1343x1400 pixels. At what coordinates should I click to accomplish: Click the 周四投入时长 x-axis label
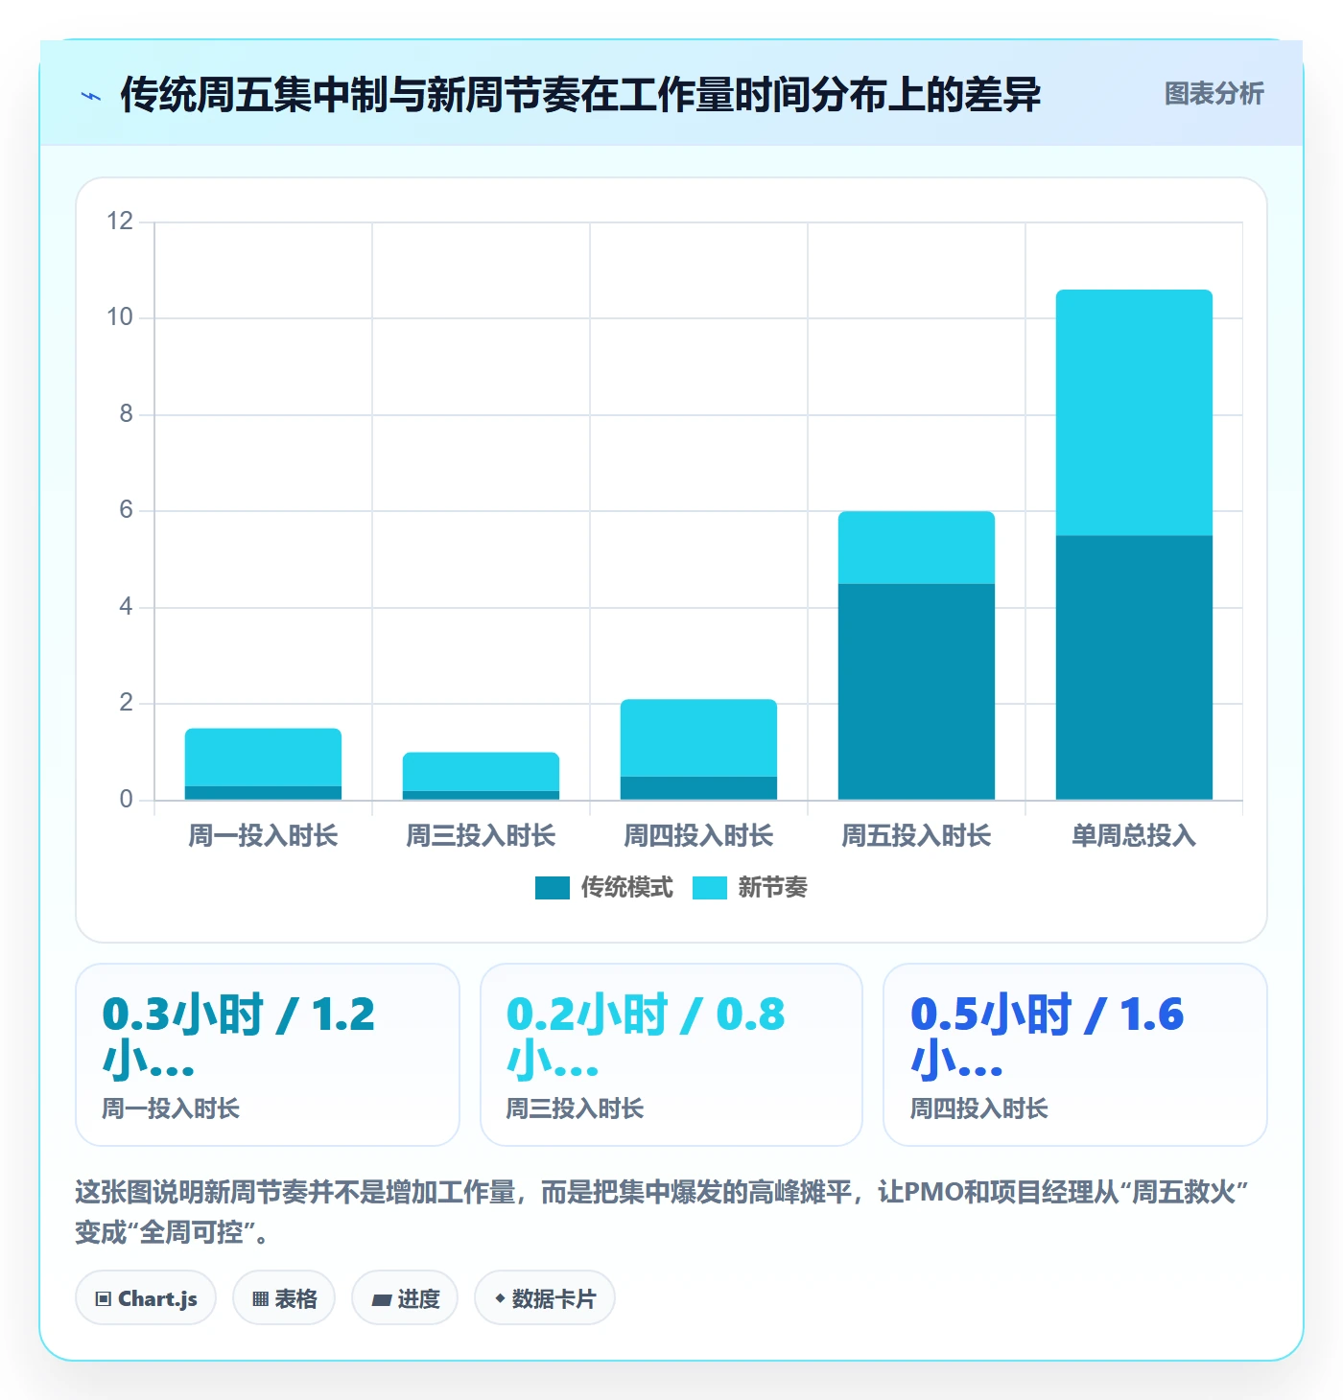698,836
